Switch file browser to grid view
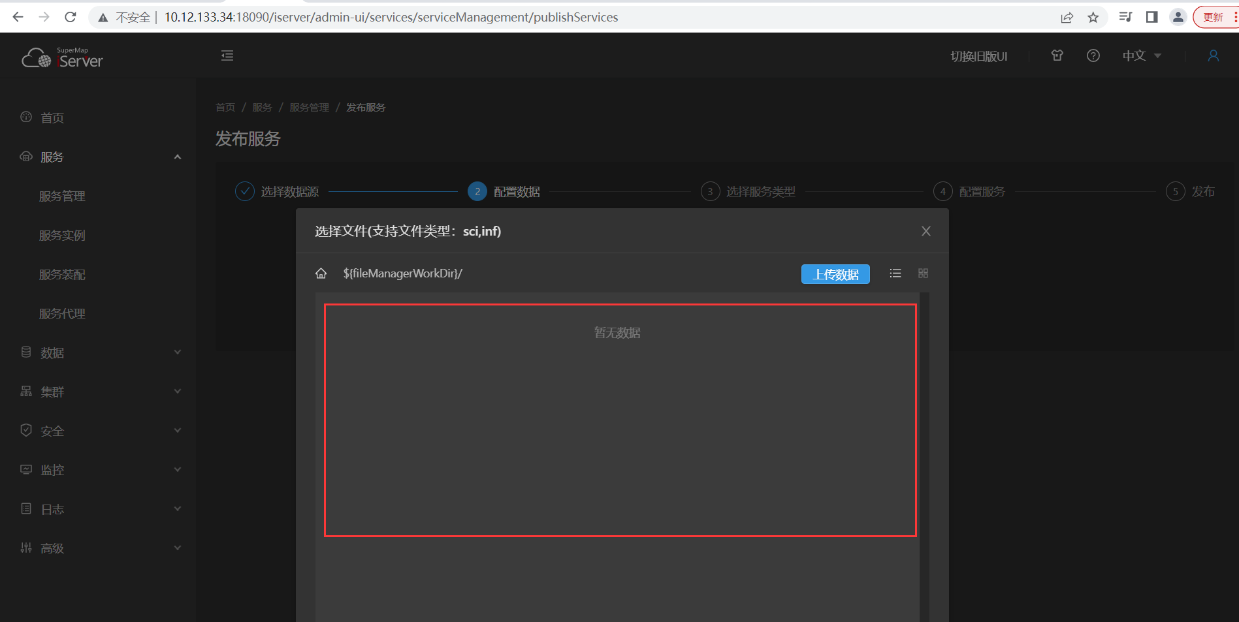The width and height of the screenshot is (1239, 622). click(923, 273)
